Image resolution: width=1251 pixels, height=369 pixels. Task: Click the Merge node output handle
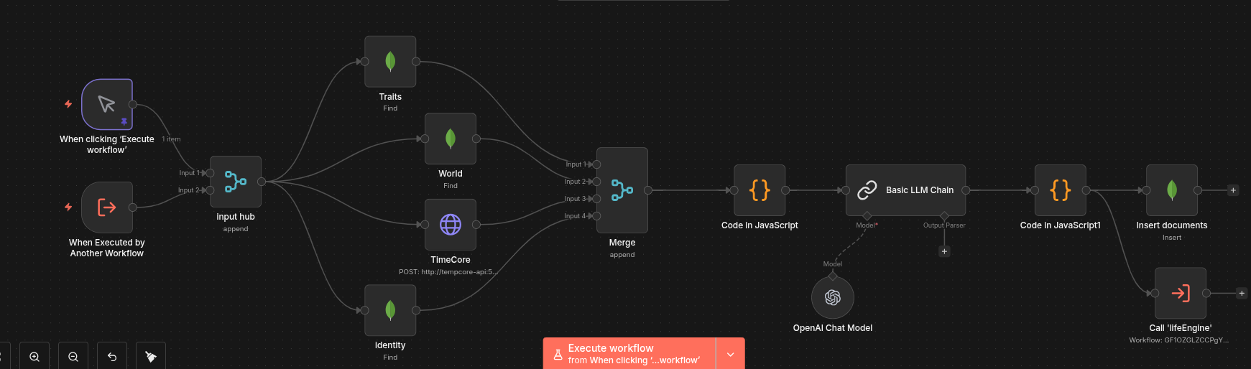pos(648,190)
